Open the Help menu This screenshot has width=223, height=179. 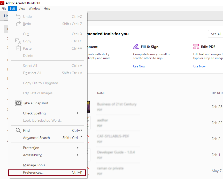(47, 8)
